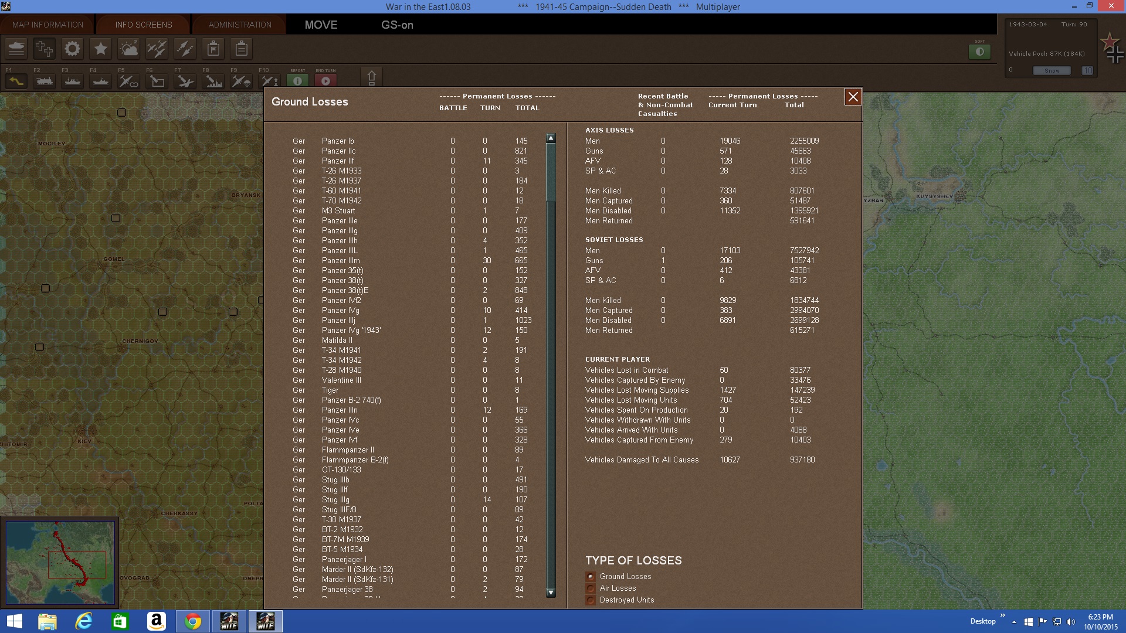Open the clipboard list icon
This screenshot has width=1126, height=633.
coord(241,49)
